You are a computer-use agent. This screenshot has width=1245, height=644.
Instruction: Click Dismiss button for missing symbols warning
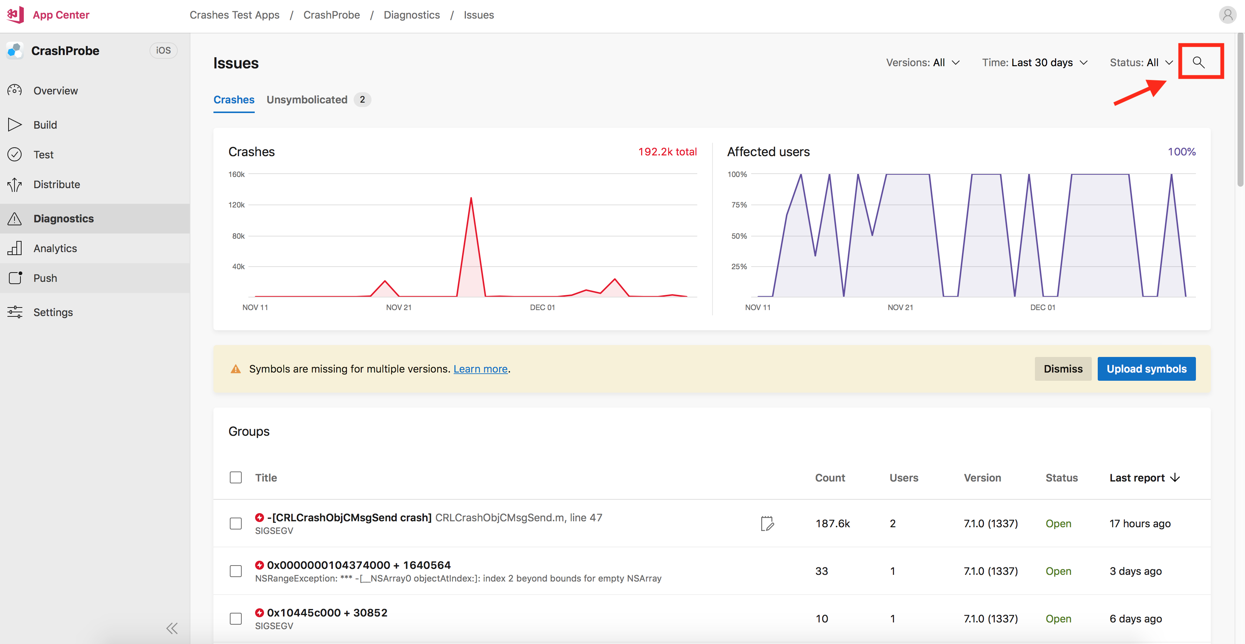coord(1062,369)
